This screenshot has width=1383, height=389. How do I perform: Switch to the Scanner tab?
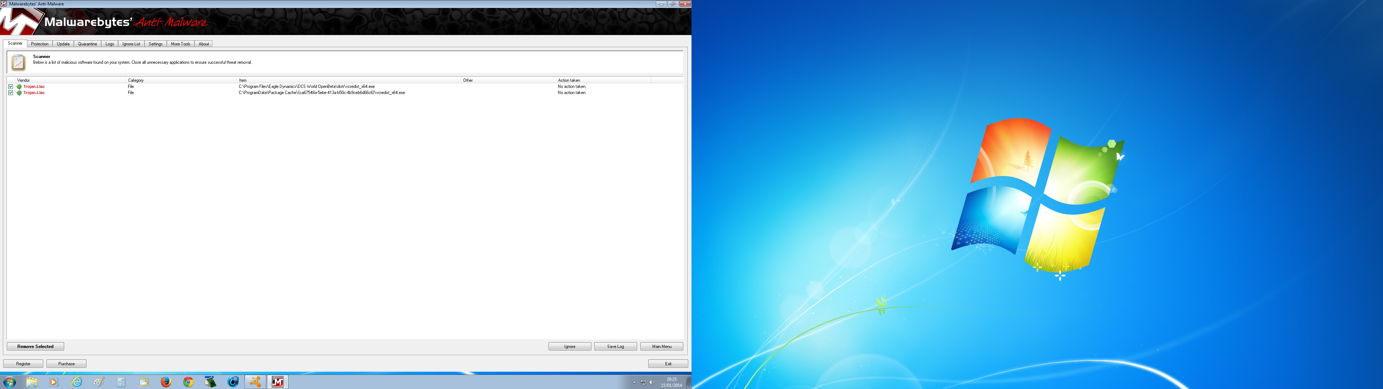point(15,44)
